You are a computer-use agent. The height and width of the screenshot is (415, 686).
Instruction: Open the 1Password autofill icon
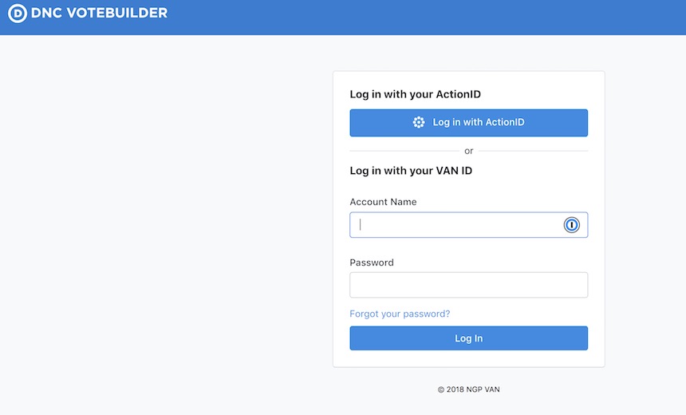click(x=571, y=225)
